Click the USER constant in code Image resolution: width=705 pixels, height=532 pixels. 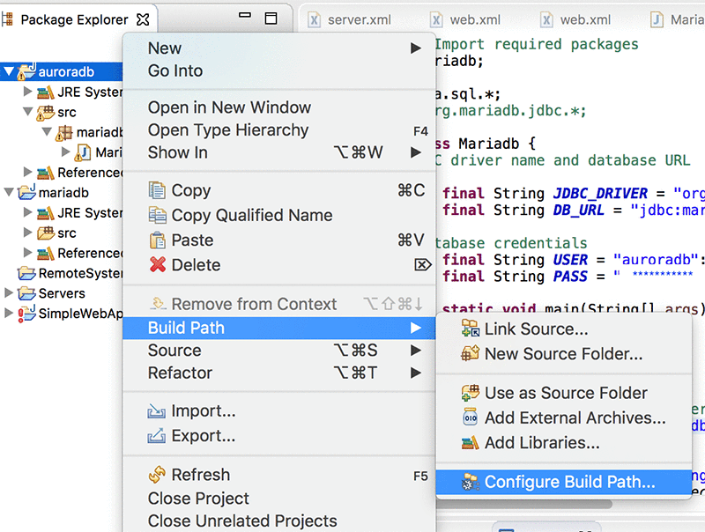tap(570, 260)
